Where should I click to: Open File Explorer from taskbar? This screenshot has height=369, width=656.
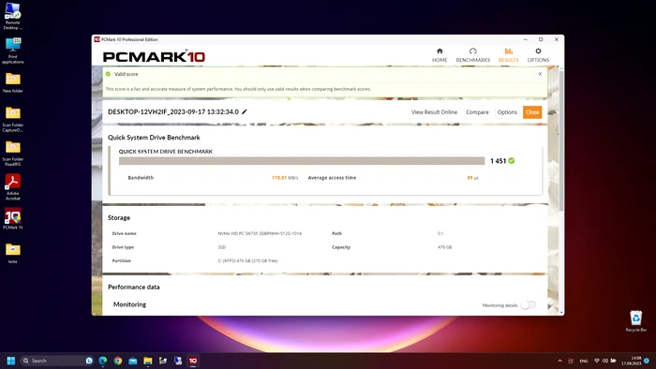(x=148, y=361)
